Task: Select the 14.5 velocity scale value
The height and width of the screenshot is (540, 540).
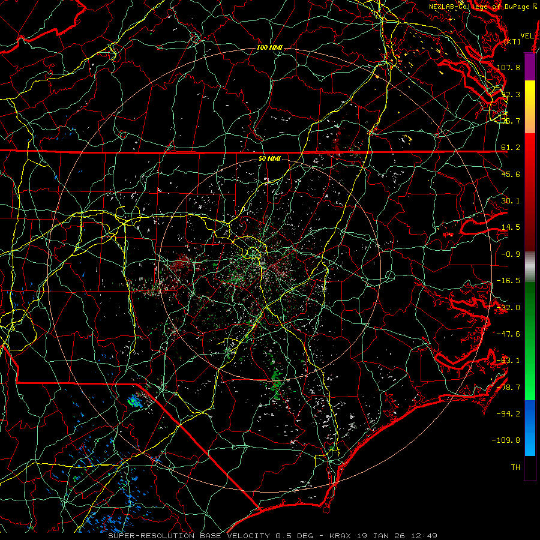Action: [511, 227]
